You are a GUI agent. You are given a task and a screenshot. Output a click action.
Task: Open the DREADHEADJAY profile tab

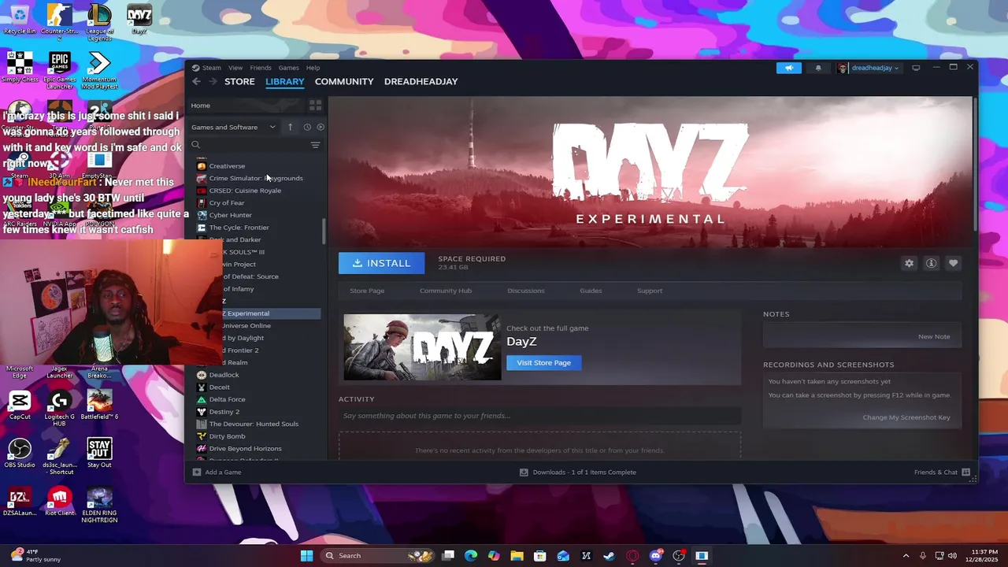(421, 82)
